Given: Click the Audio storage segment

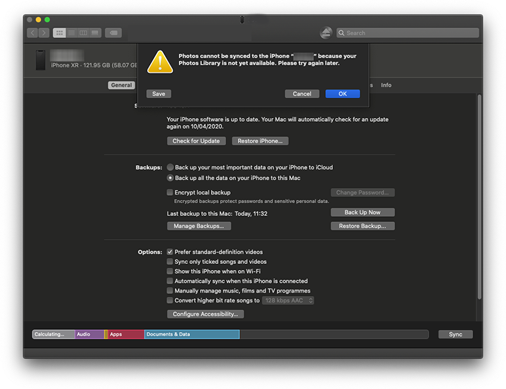Looking at the screenshot, I should tap(89, 334).
